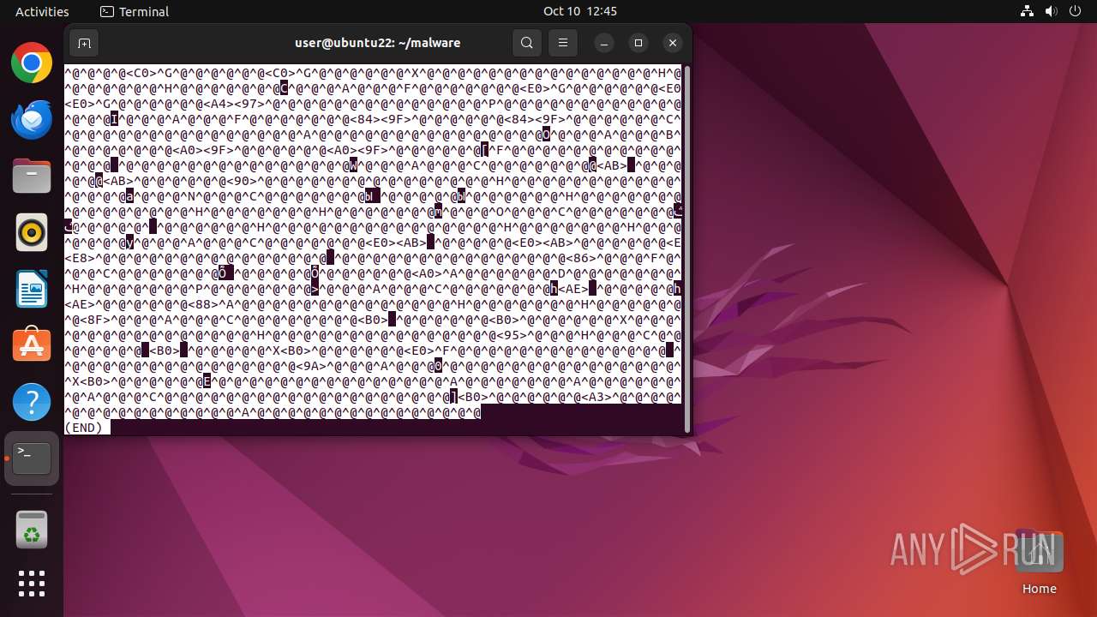This screenshot has width=1097, height=617.
Task: Click the terminal vertical scrollbar
Action: pyautogui.click(x=686, y=249)
